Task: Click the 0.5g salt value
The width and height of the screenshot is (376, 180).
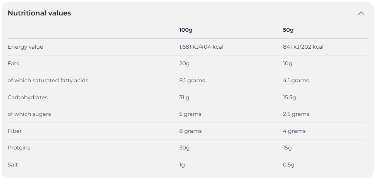Action: (288, 165)
